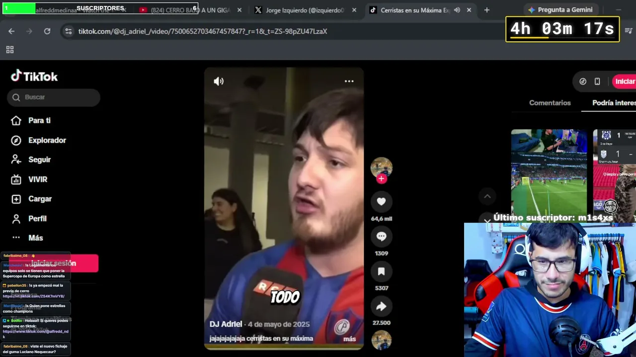Expand the caption with the más link
636x357 pixels.
click(x=349, y=339)
